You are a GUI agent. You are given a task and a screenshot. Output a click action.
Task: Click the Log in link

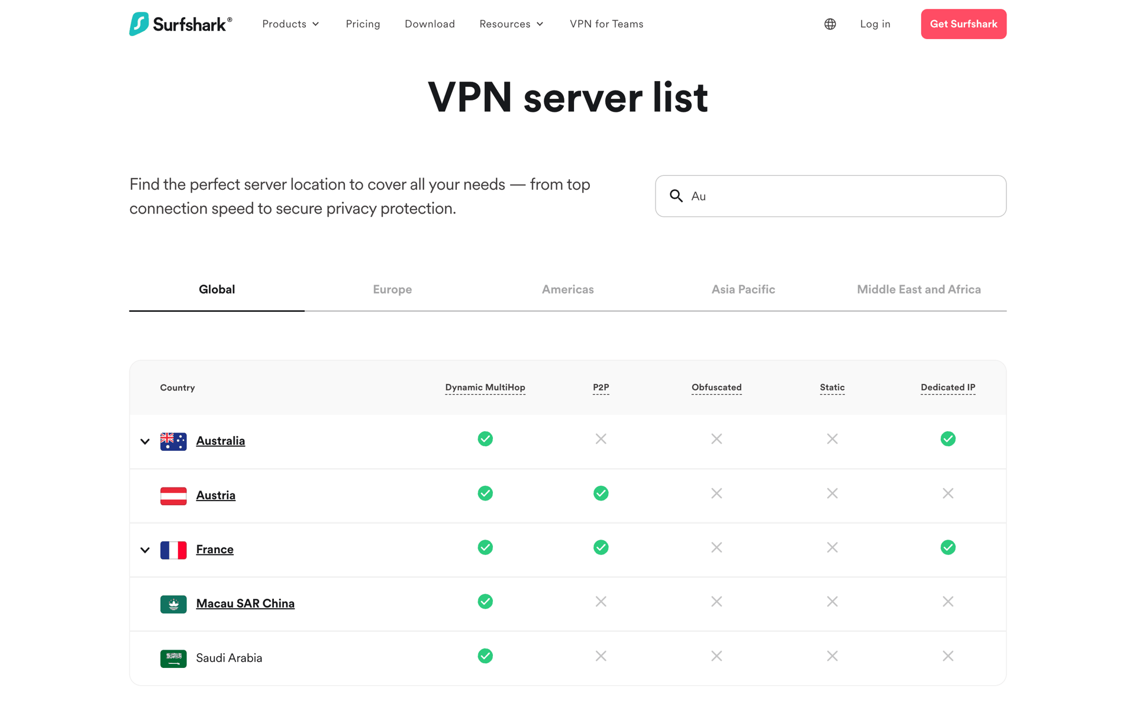(875, 24)
